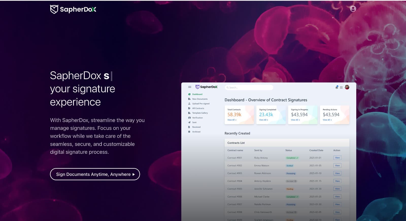Click the Sent paper-plane icon in the sidebar
Image resolution: width=406 pixels, height=221 pixels.
coord(189,122)
